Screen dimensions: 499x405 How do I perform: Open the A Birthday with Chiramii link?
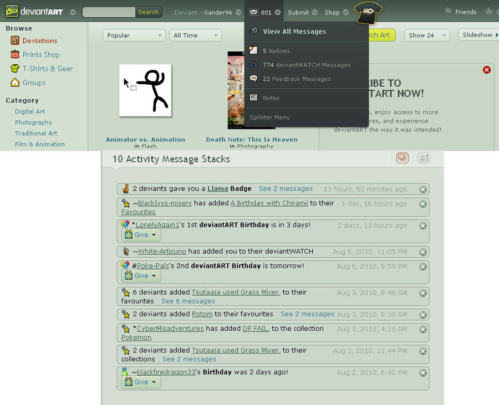(269, 203)
